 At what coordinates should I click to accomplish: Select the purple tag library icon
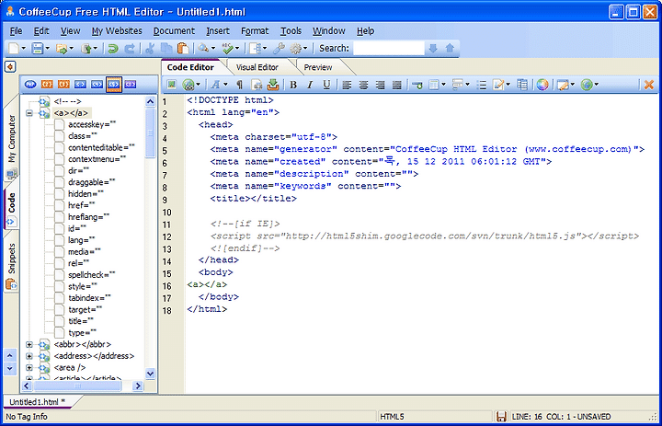coord(131,85)
